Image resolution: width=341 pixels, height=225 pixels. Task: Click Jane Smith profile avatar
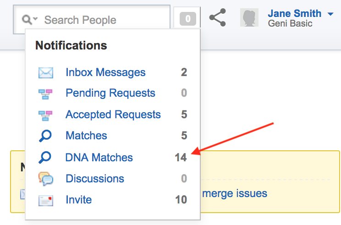point(249,17)
